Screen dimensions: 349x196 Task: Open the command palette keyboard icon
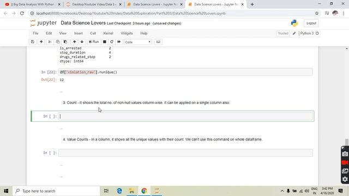click(x=158, y=42)
